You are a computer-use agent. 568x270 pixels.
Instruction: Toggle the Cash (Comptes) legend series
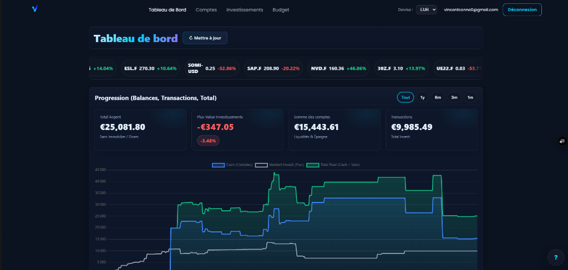click(233, 165)
